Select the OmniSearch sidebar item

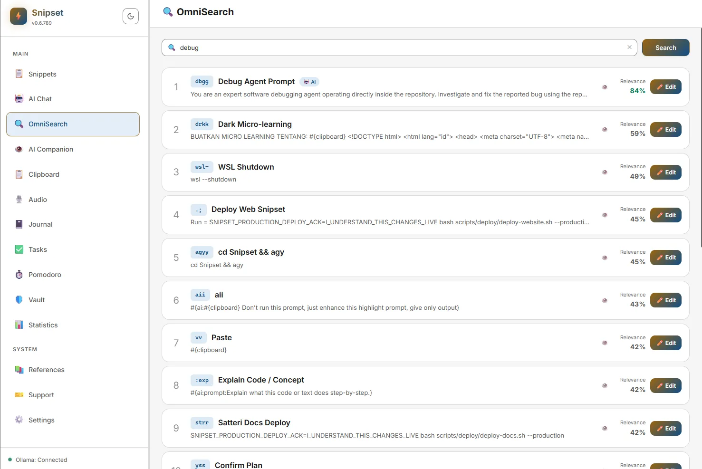click(x=73, y=124)
